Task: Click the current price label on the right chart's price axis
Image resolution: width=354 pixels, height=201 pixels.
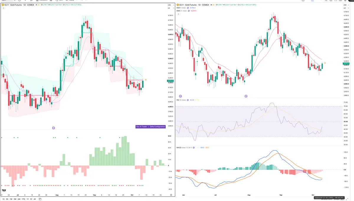Action: (346, 63)
